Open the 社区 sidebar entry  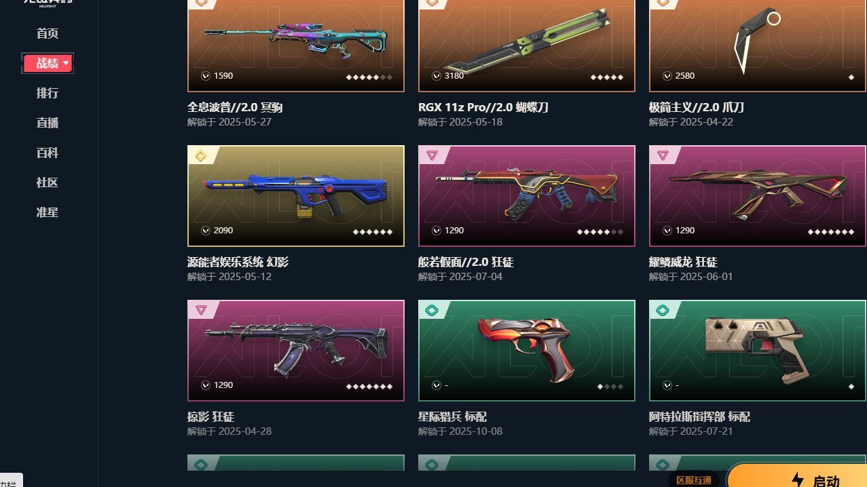click(x=48, y=182)
